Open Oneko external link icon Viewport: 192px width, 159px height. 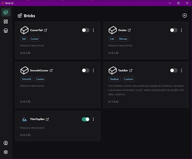coord(129,30)
